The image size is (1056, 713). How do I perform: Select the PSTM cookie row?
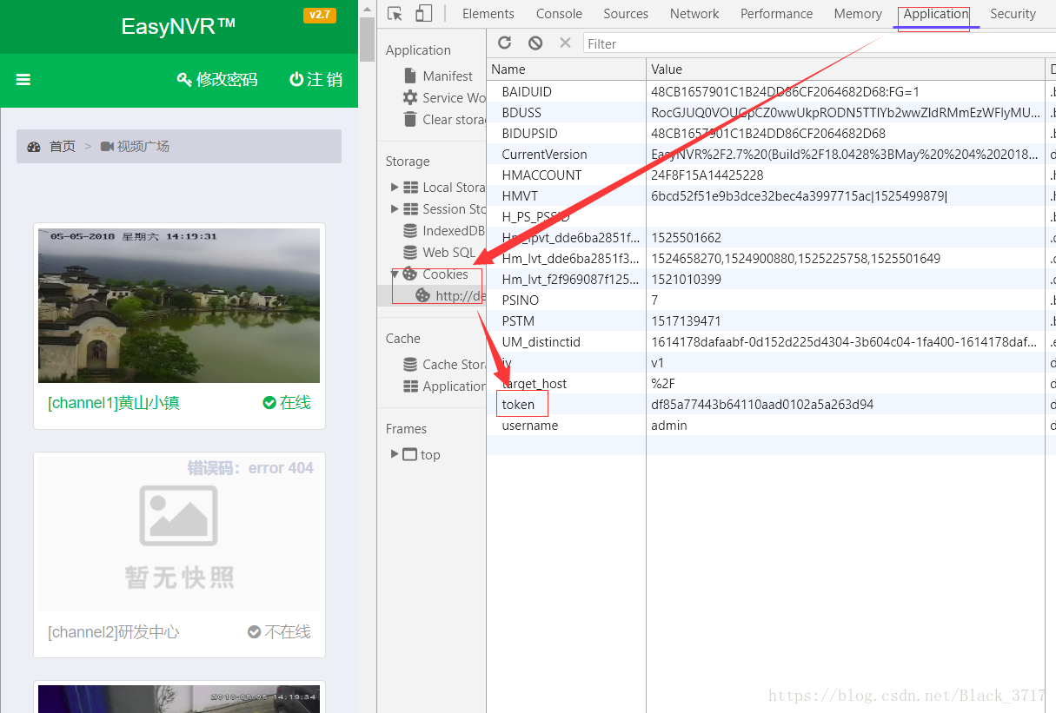[771, 321]
